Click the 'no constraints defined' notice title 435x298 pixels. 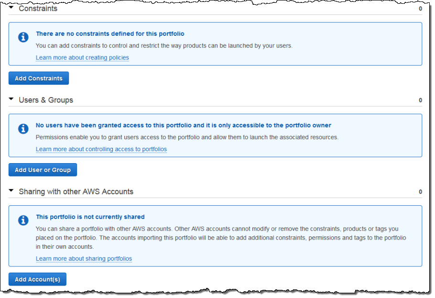(x=110, y=34)
